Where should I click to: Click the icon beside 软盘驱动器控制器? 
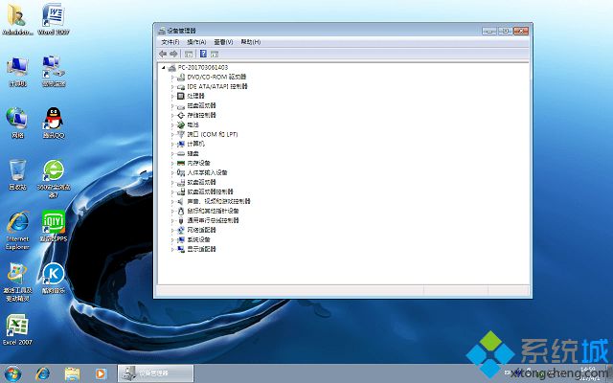[181, 191]
